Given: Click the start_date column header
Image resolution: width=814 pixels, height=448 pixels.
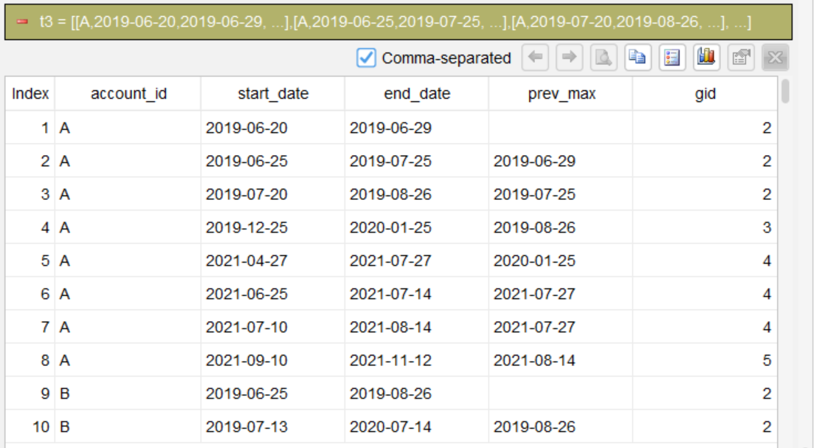Looking at the screenshot, I should 272,94.
